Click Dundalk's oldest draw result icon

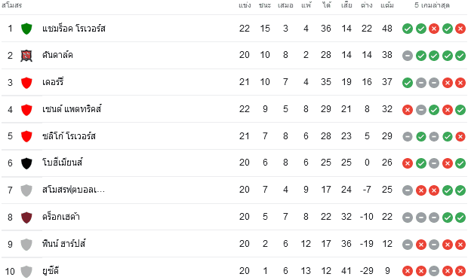point(408,56)
